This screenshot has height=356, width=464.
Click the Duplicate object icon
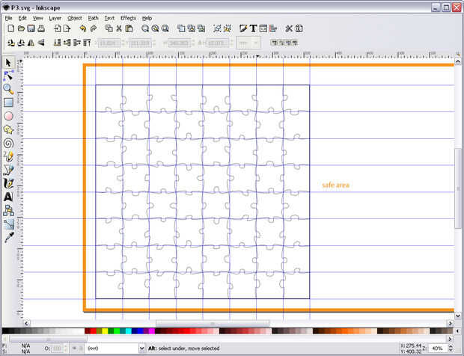181,28
